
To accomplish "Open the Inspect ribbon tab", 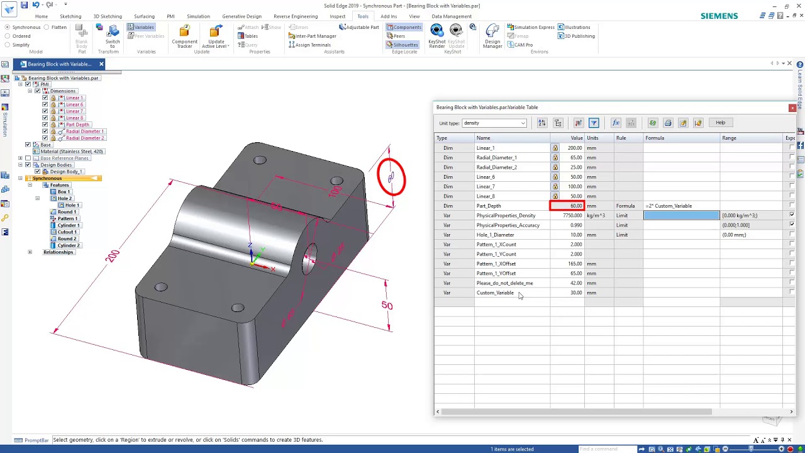I will 338,16.
